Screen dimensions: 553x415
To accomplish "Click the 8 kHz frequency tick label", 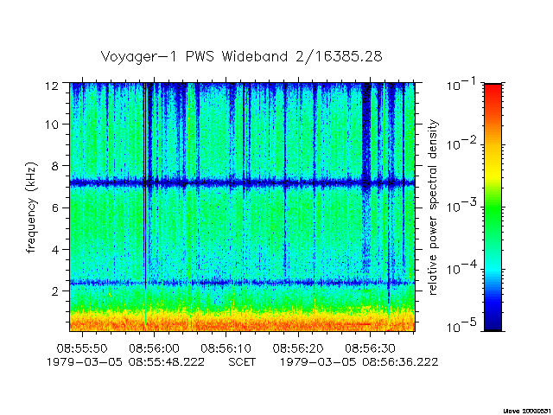I will click(x=55, y=166).
